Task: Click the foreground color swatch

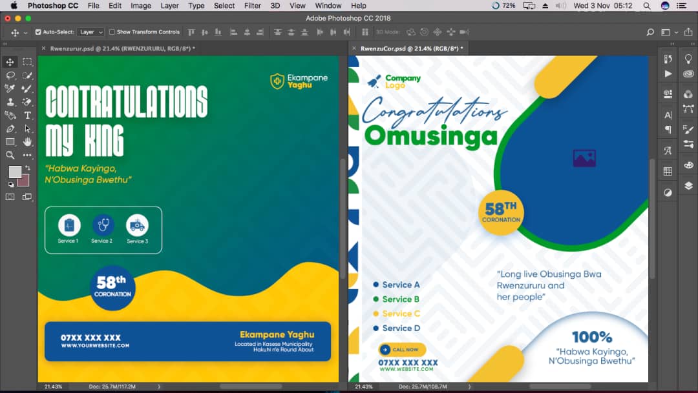Action: coord(14,173)
